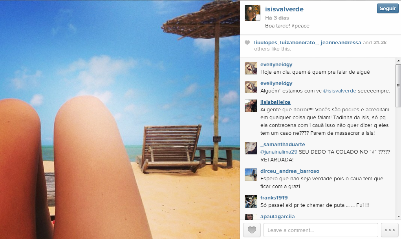Open the three-dots more options button
Viewport: 401px width, 239px height.
[390, 230]
